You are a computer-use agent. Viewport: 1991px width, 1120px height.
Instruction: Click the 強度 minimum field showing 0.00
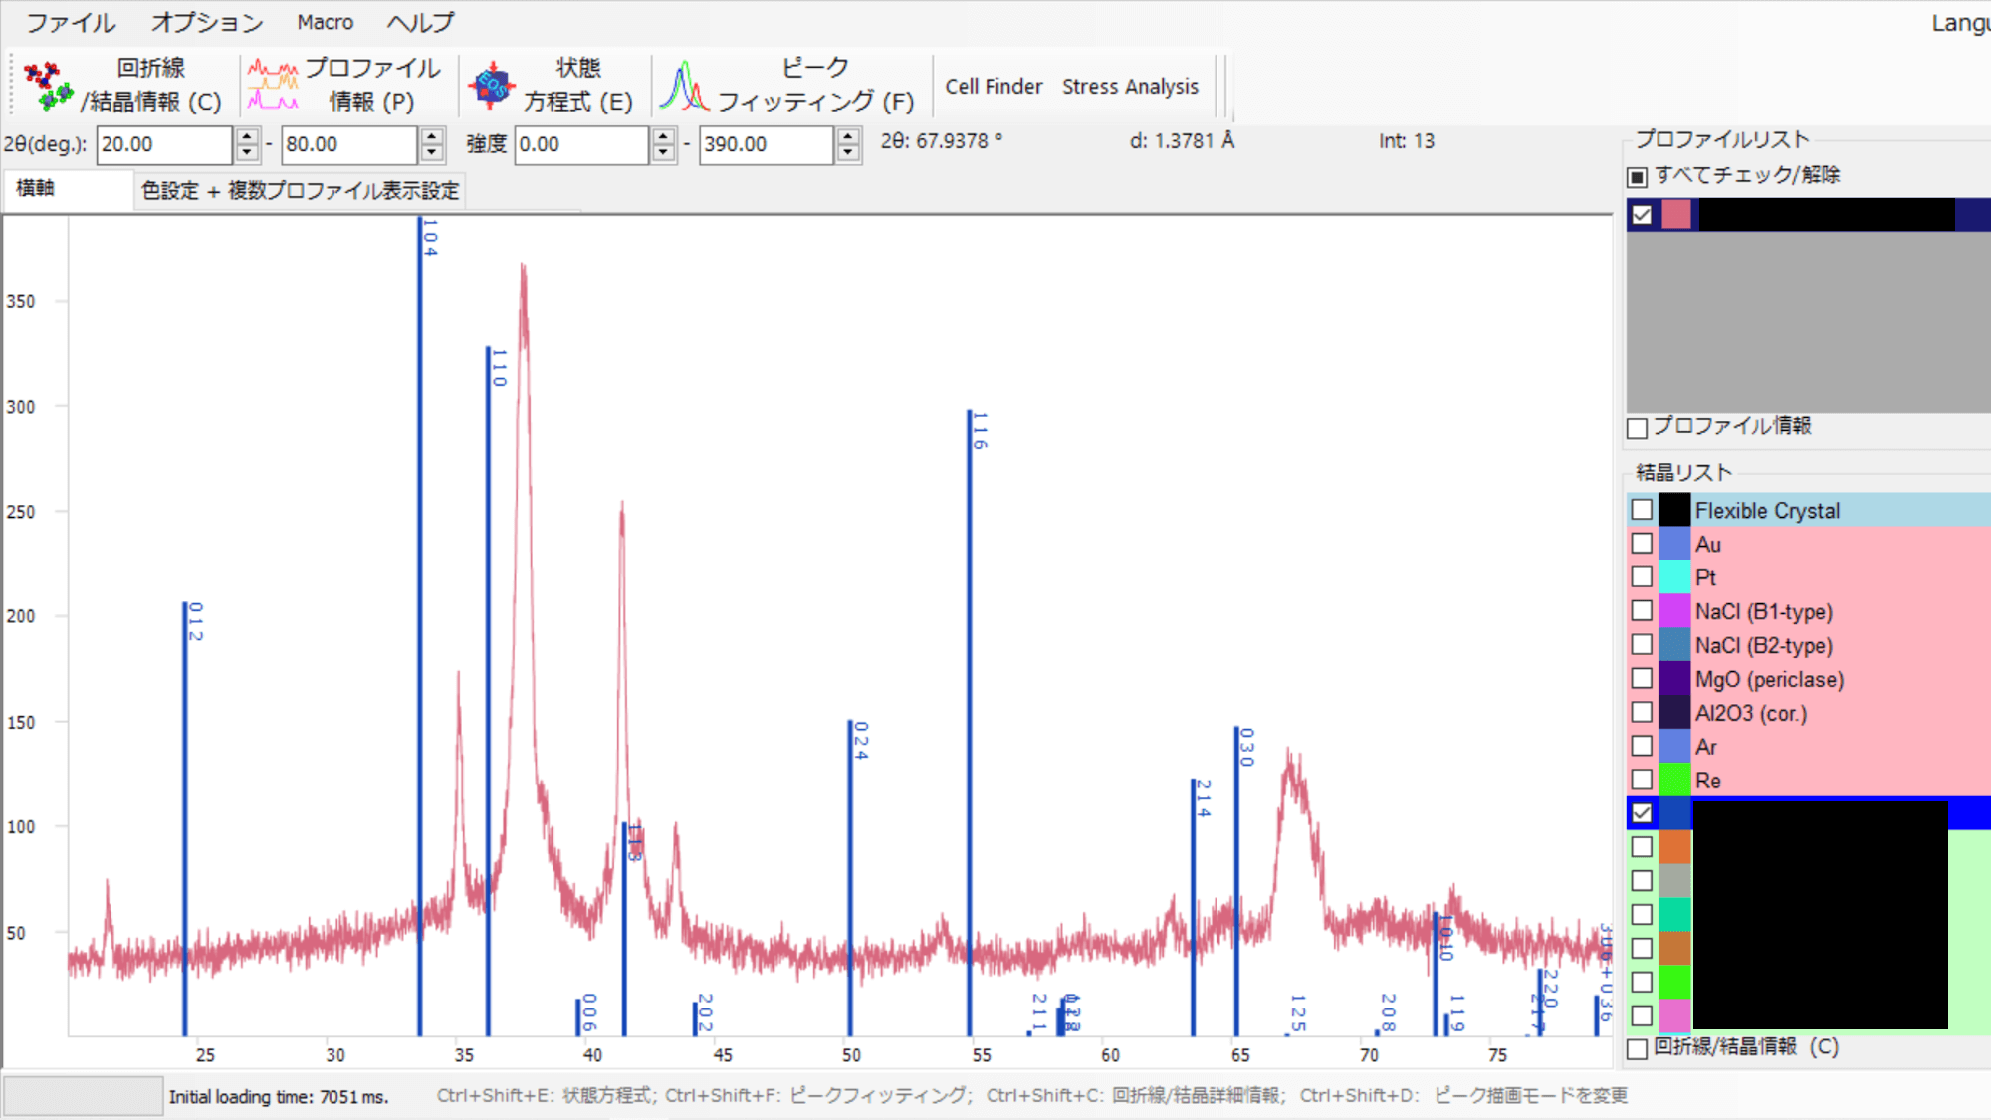[581, 144]
